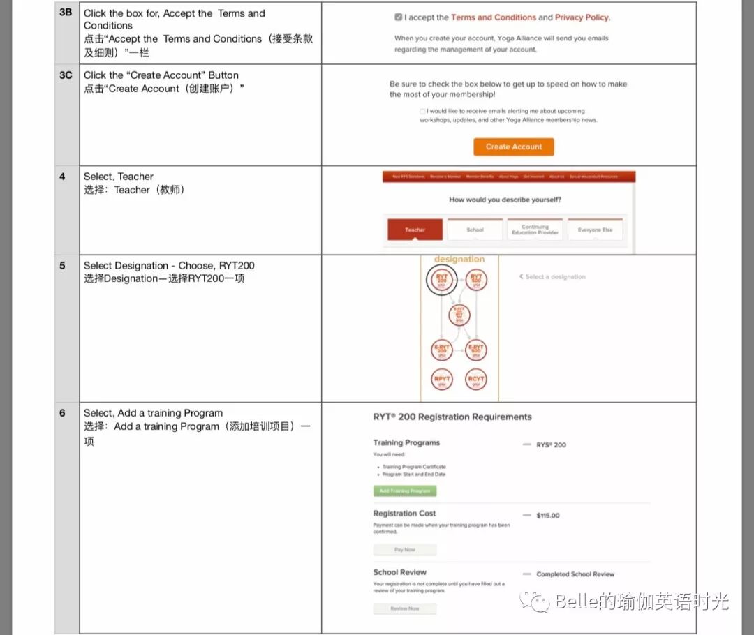Choose the School tab
Screen dimensions: 754x635
pos(475,230)
